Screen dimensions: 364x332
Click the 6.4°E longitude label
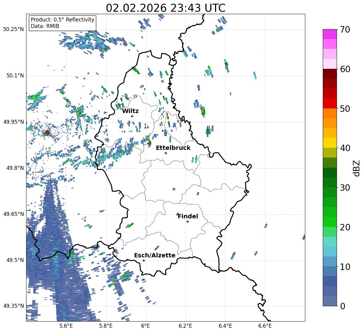tap(225, 326)
